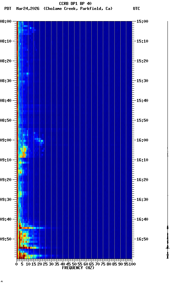182x285 pixels.
Task: Click the "90" frequency axis label
Action: [x=120, y=264]
